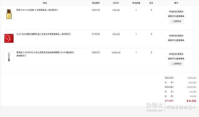Open the 阿芙 (AFU) 开运瓶 product title
Viewport: 199px width, 117px height.
(x=37, y=10)
